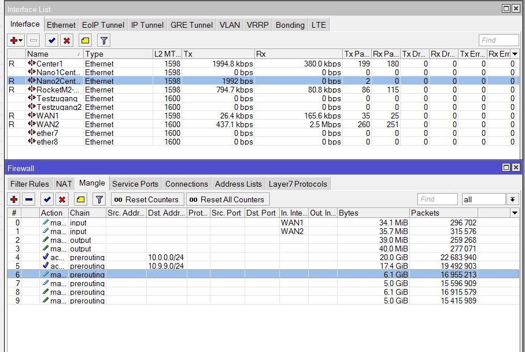Sort mangle rules by Packets column header
This screenshot has height=352, width=525.
[443, 213]
